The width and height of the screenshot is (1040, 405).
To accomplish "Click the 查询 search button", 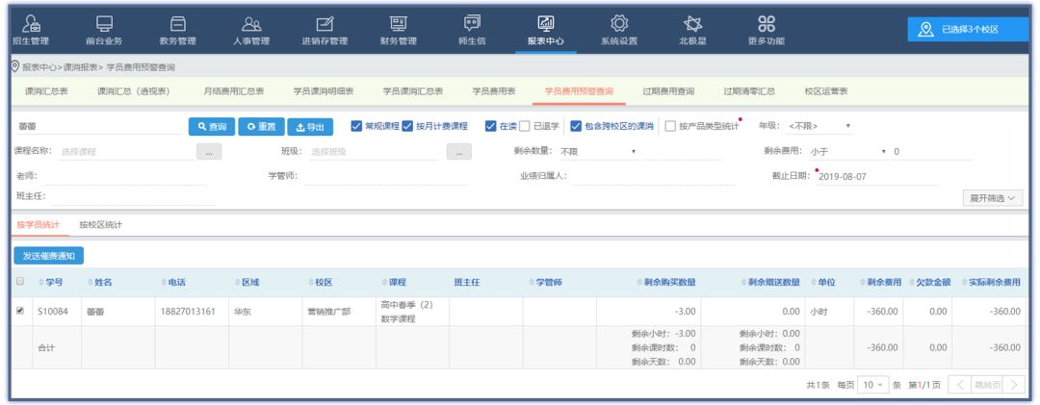I will point(212,127).
